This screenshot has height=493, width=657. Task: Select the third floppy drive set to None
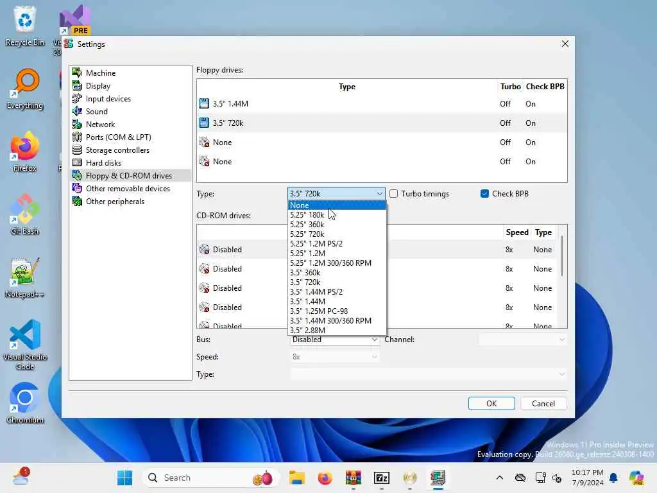(382, 142)
